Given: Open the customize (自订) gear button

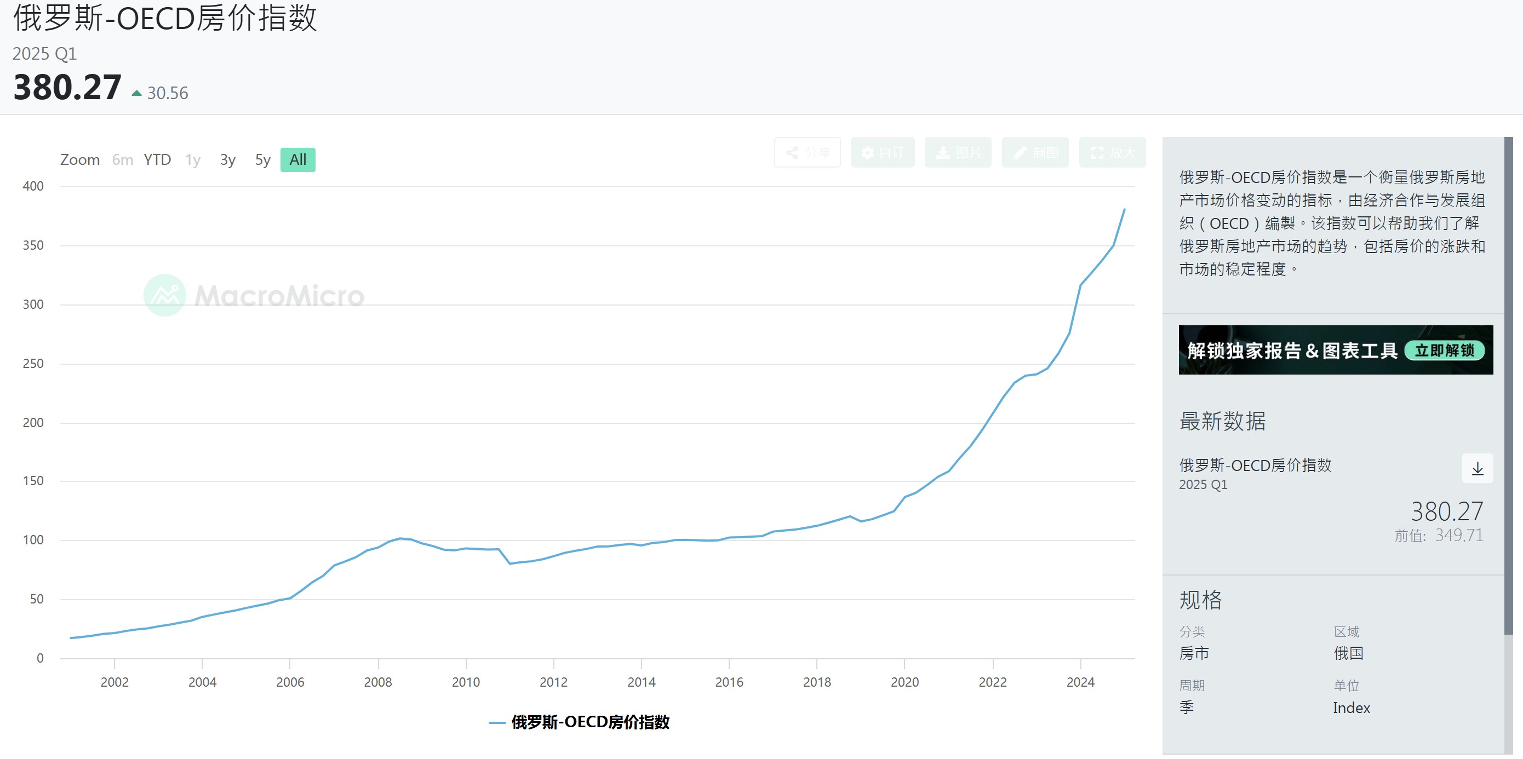Looking at the screenshot, I should (883, 152).
